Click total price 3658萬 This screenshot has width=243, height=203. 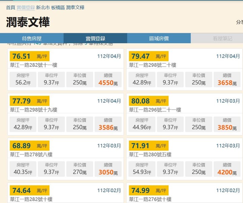tap(227, 83)
